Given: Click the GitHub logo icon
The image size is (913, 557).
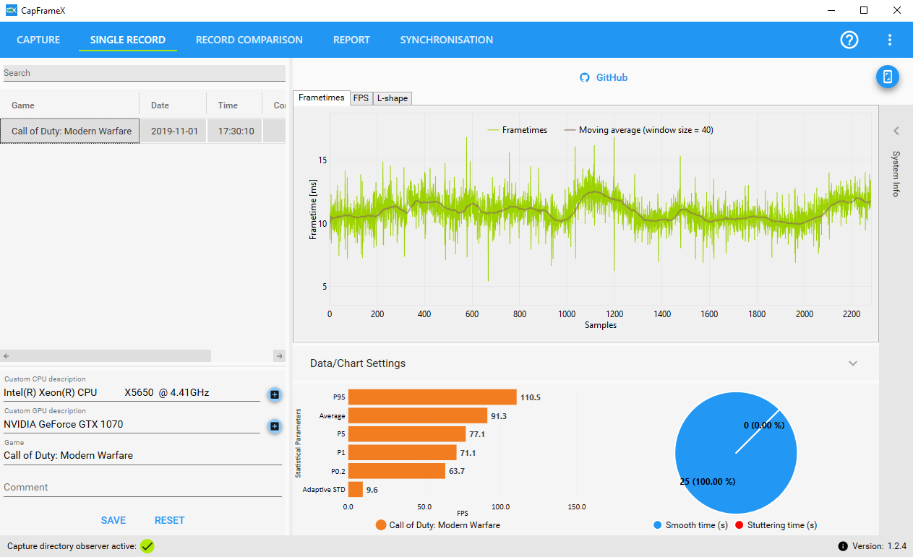Looking at the screenshot, I should pos(585,77).
